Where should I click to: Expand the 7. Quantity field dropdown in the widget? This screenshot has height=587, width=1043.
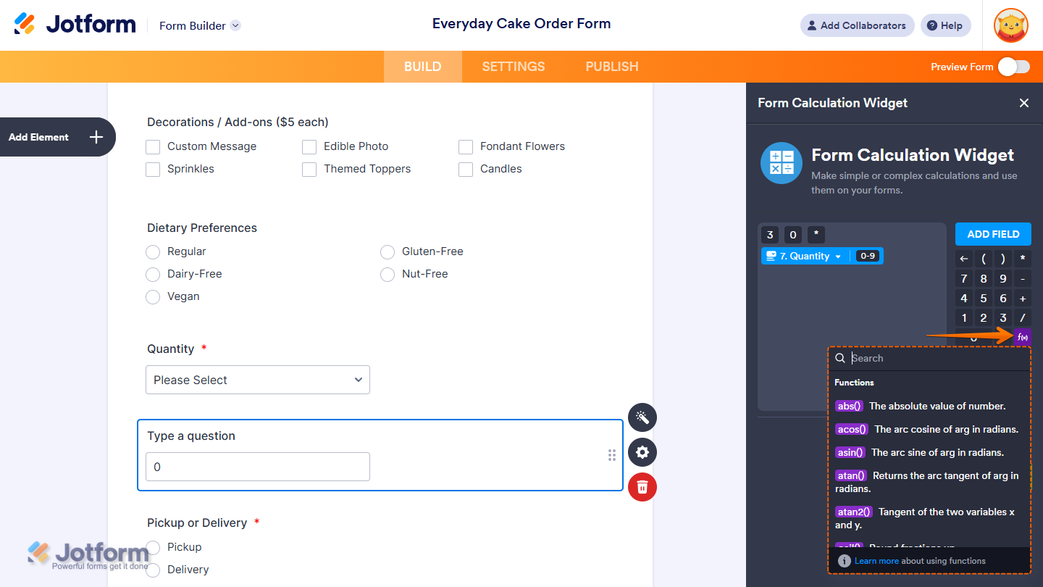point(839,256)
